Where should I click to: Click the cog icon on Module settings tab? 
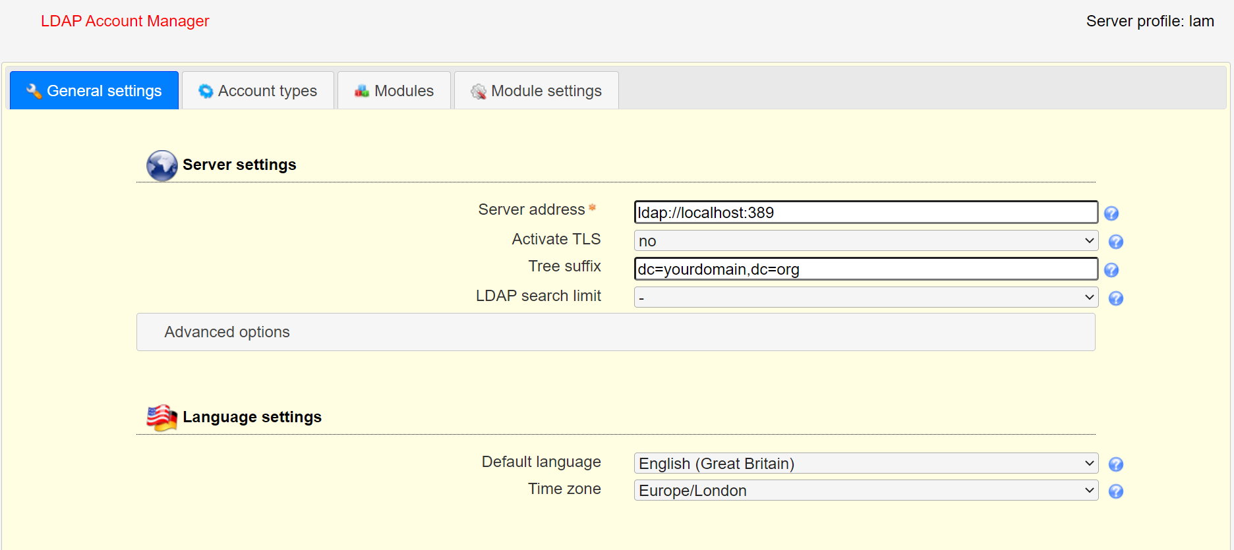(x=479, y=92)
